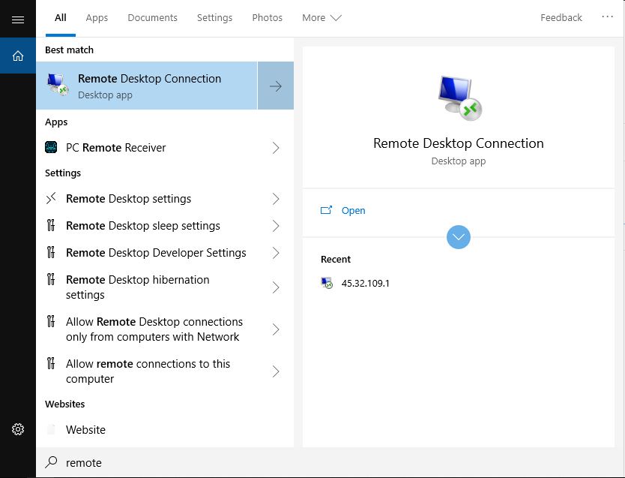The width and height of the screenshot is (625, 478).
Task: Open the recent 45.32.109.1 connection
Action: click(365, 284)
